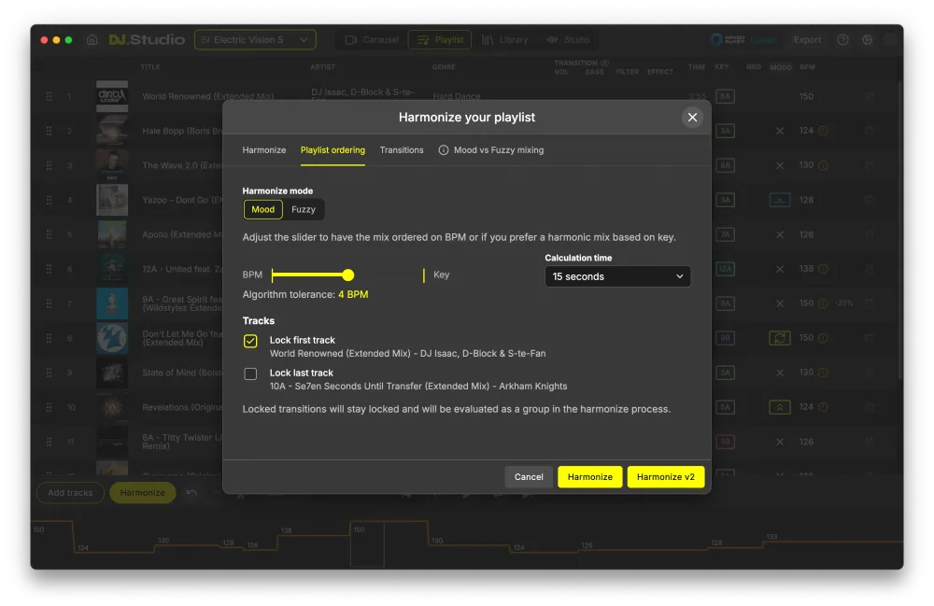The height and width of the screenshot is (606, 934).
Task: Click the '-25%' value in row 7
Action: pyautogui.click(x=844, y=303)
